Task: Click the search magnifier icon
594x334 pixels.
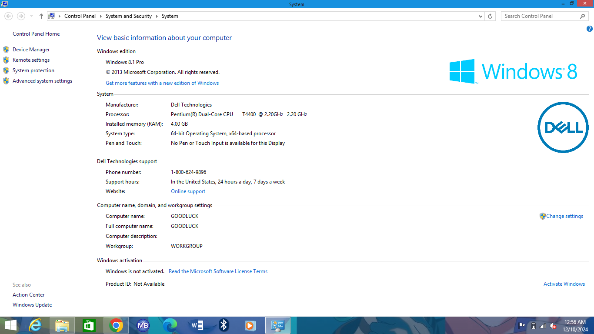Action: click(583, 16)
